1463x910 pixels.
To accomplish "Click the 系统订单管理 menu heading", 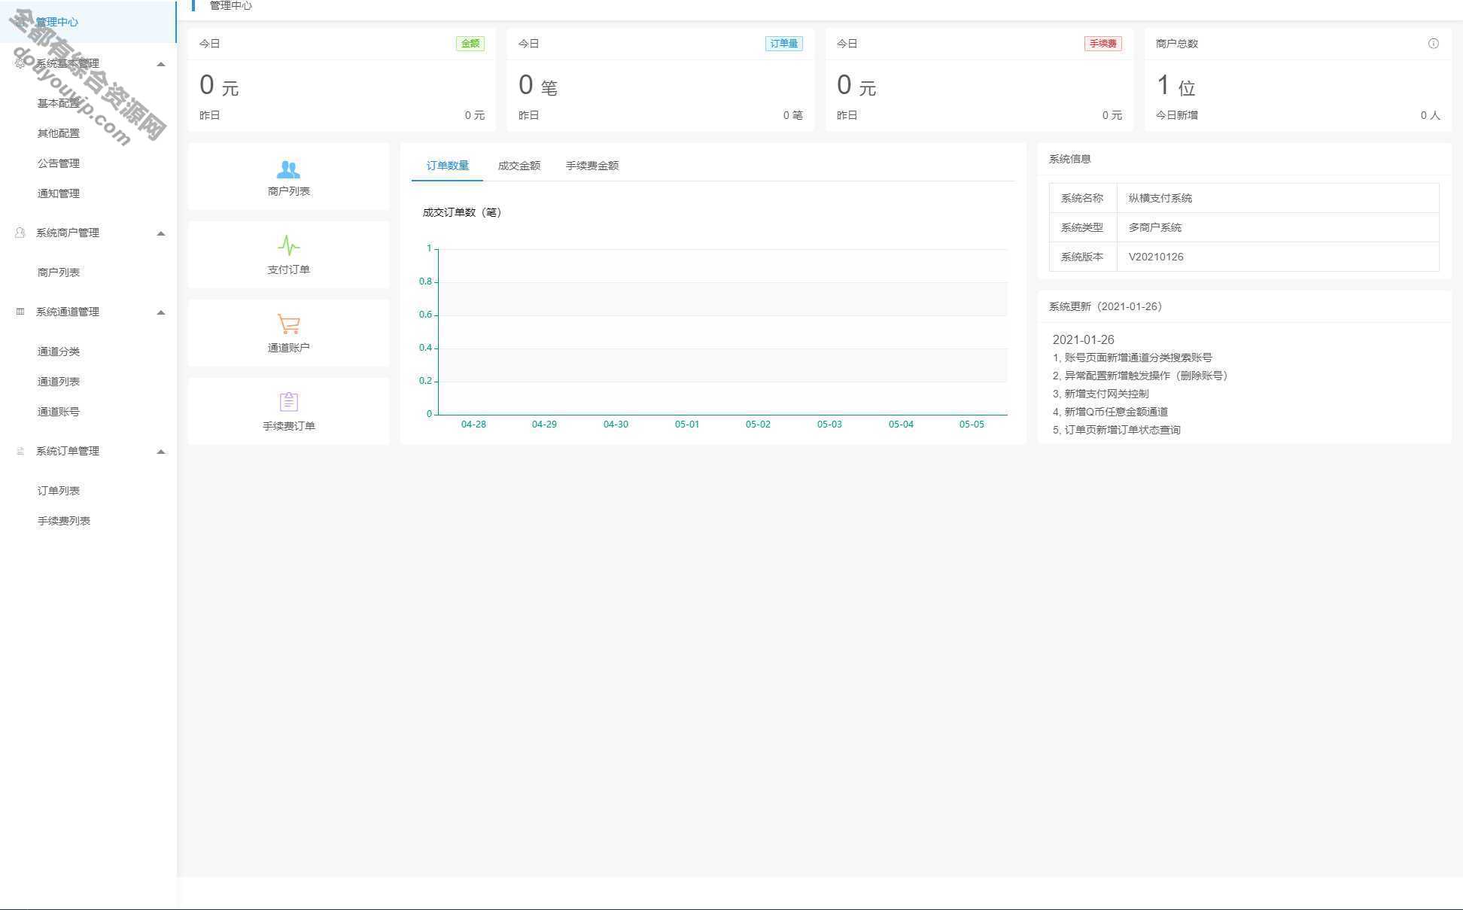I will [68, 451].
